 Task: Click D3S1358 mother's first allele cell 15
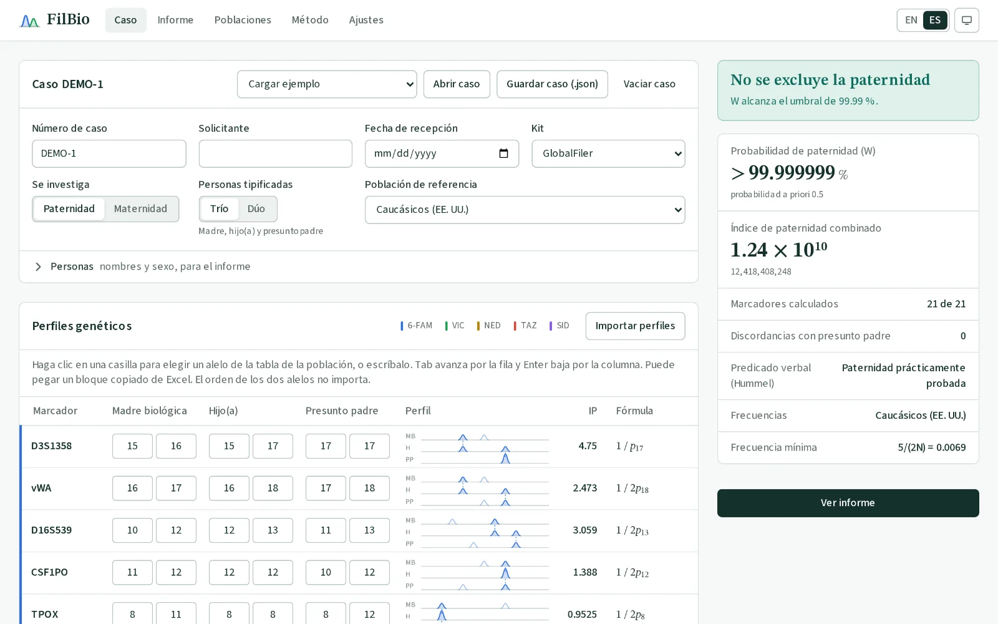click(x=132, y=446)
